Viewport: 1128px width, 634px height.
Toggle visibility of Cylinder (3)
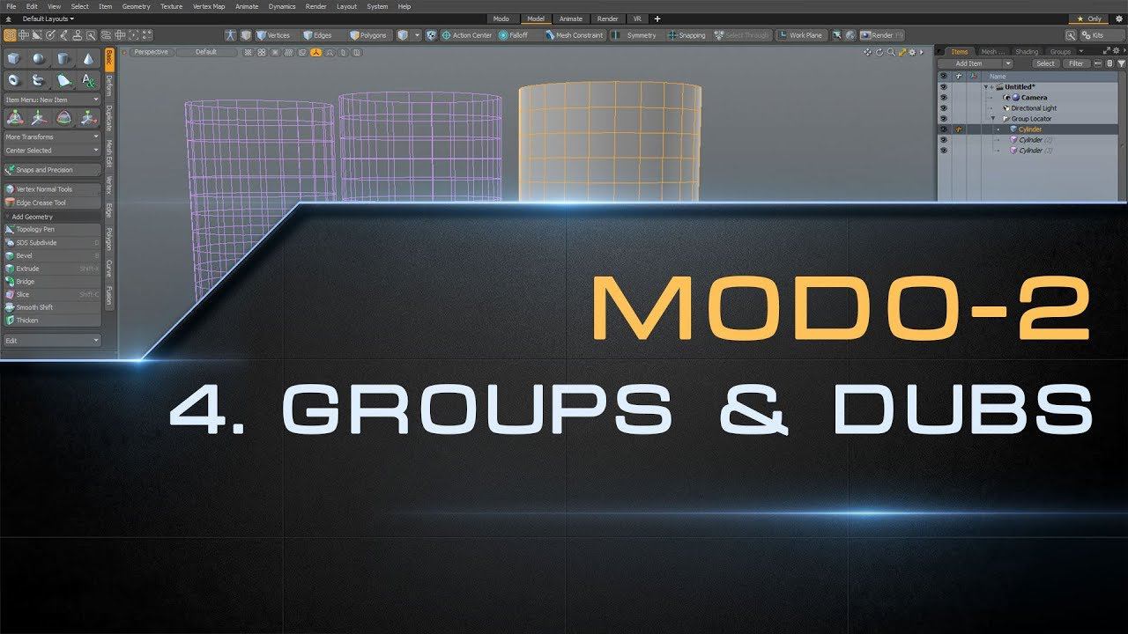tap(943, 151)
